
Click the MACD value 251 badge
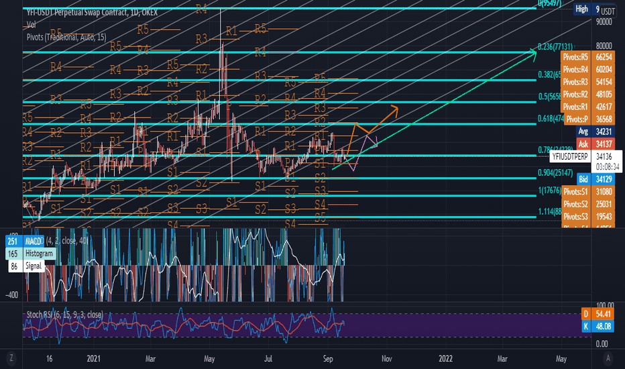point(13,241)
